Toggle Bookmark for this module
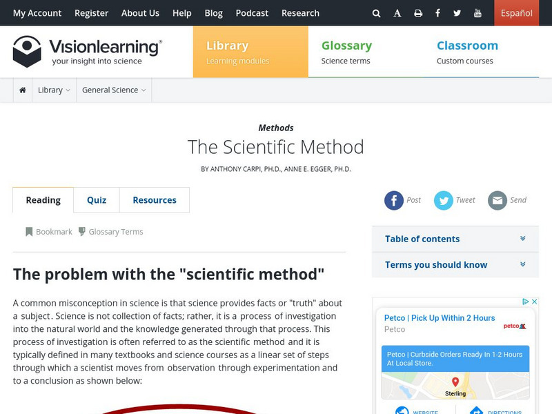Viewport: 552px width, 414px height. (x=48, y=232)
